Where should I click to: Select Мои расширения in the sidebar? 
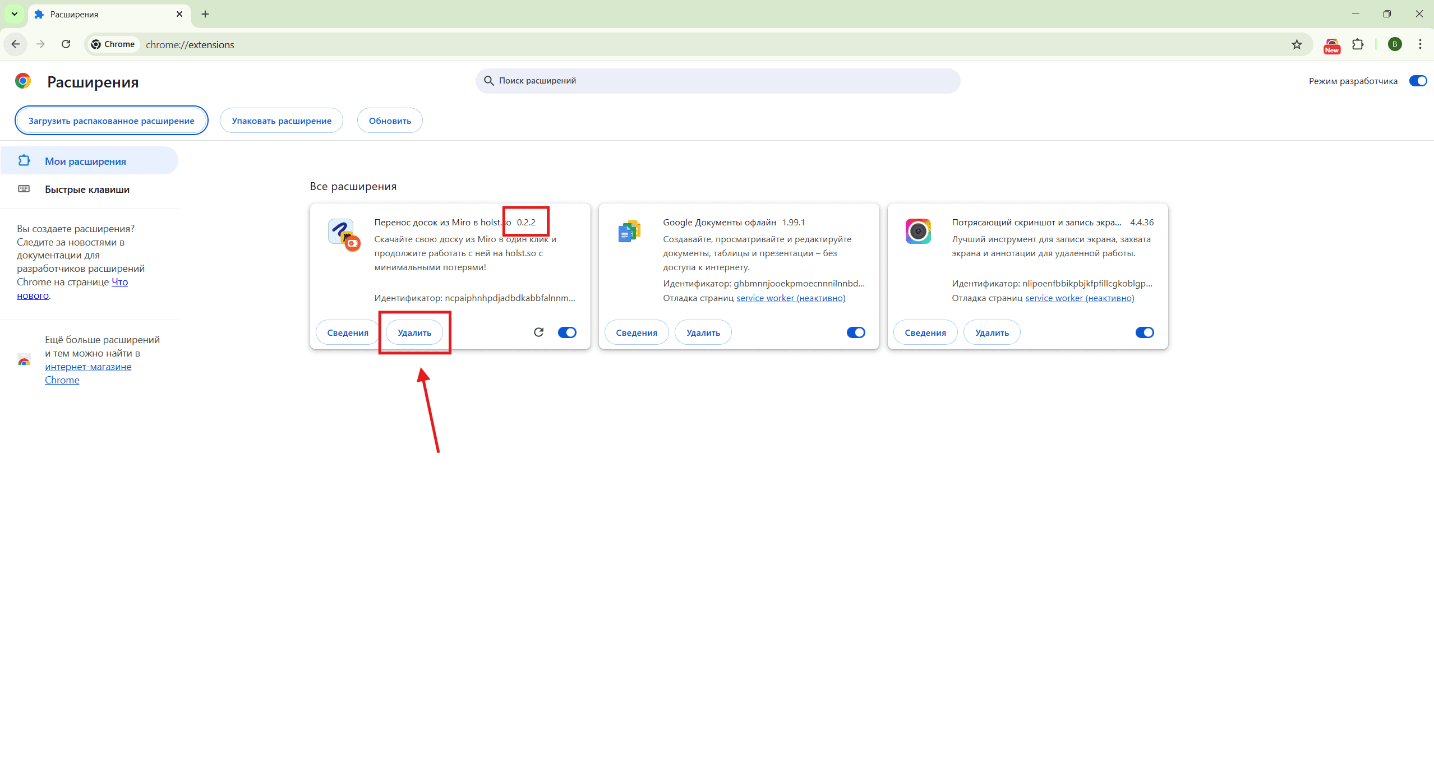click(x=85, y=161)
